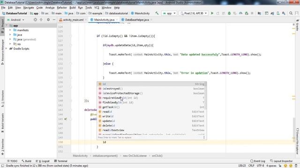Open the AVD Manager icon
300x168 pixels.
click(278, 14)
